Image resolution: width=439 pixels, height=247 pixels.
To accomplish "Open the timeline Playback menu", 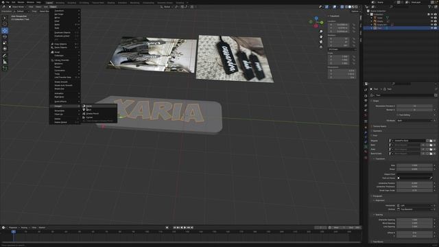I will tap(13, 228).
